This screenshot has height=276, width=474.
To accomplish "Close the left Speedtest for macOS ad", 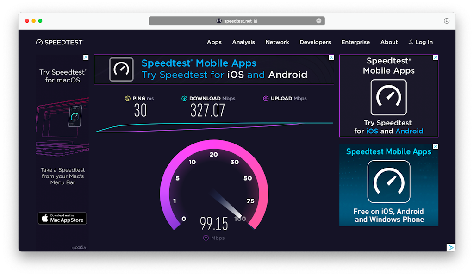I will point(86,57).
